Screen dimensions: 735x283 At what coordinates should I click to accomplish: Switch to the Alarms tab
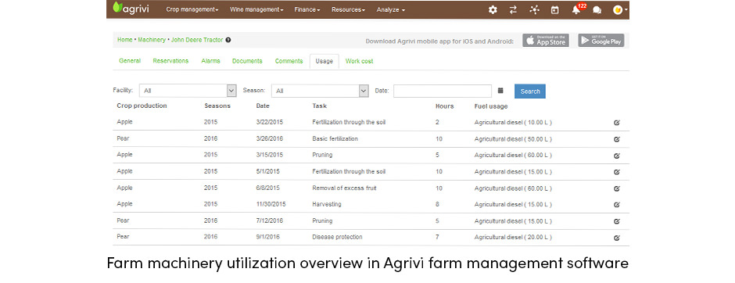coord(210,61)
